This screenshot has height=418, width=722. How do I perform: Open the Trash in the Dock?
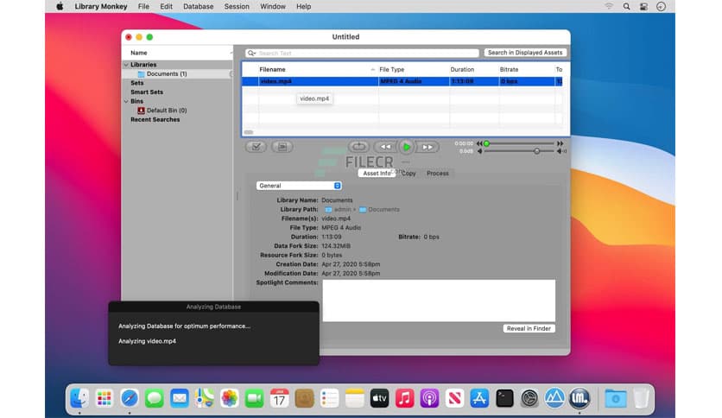click(x=641, y=398)
